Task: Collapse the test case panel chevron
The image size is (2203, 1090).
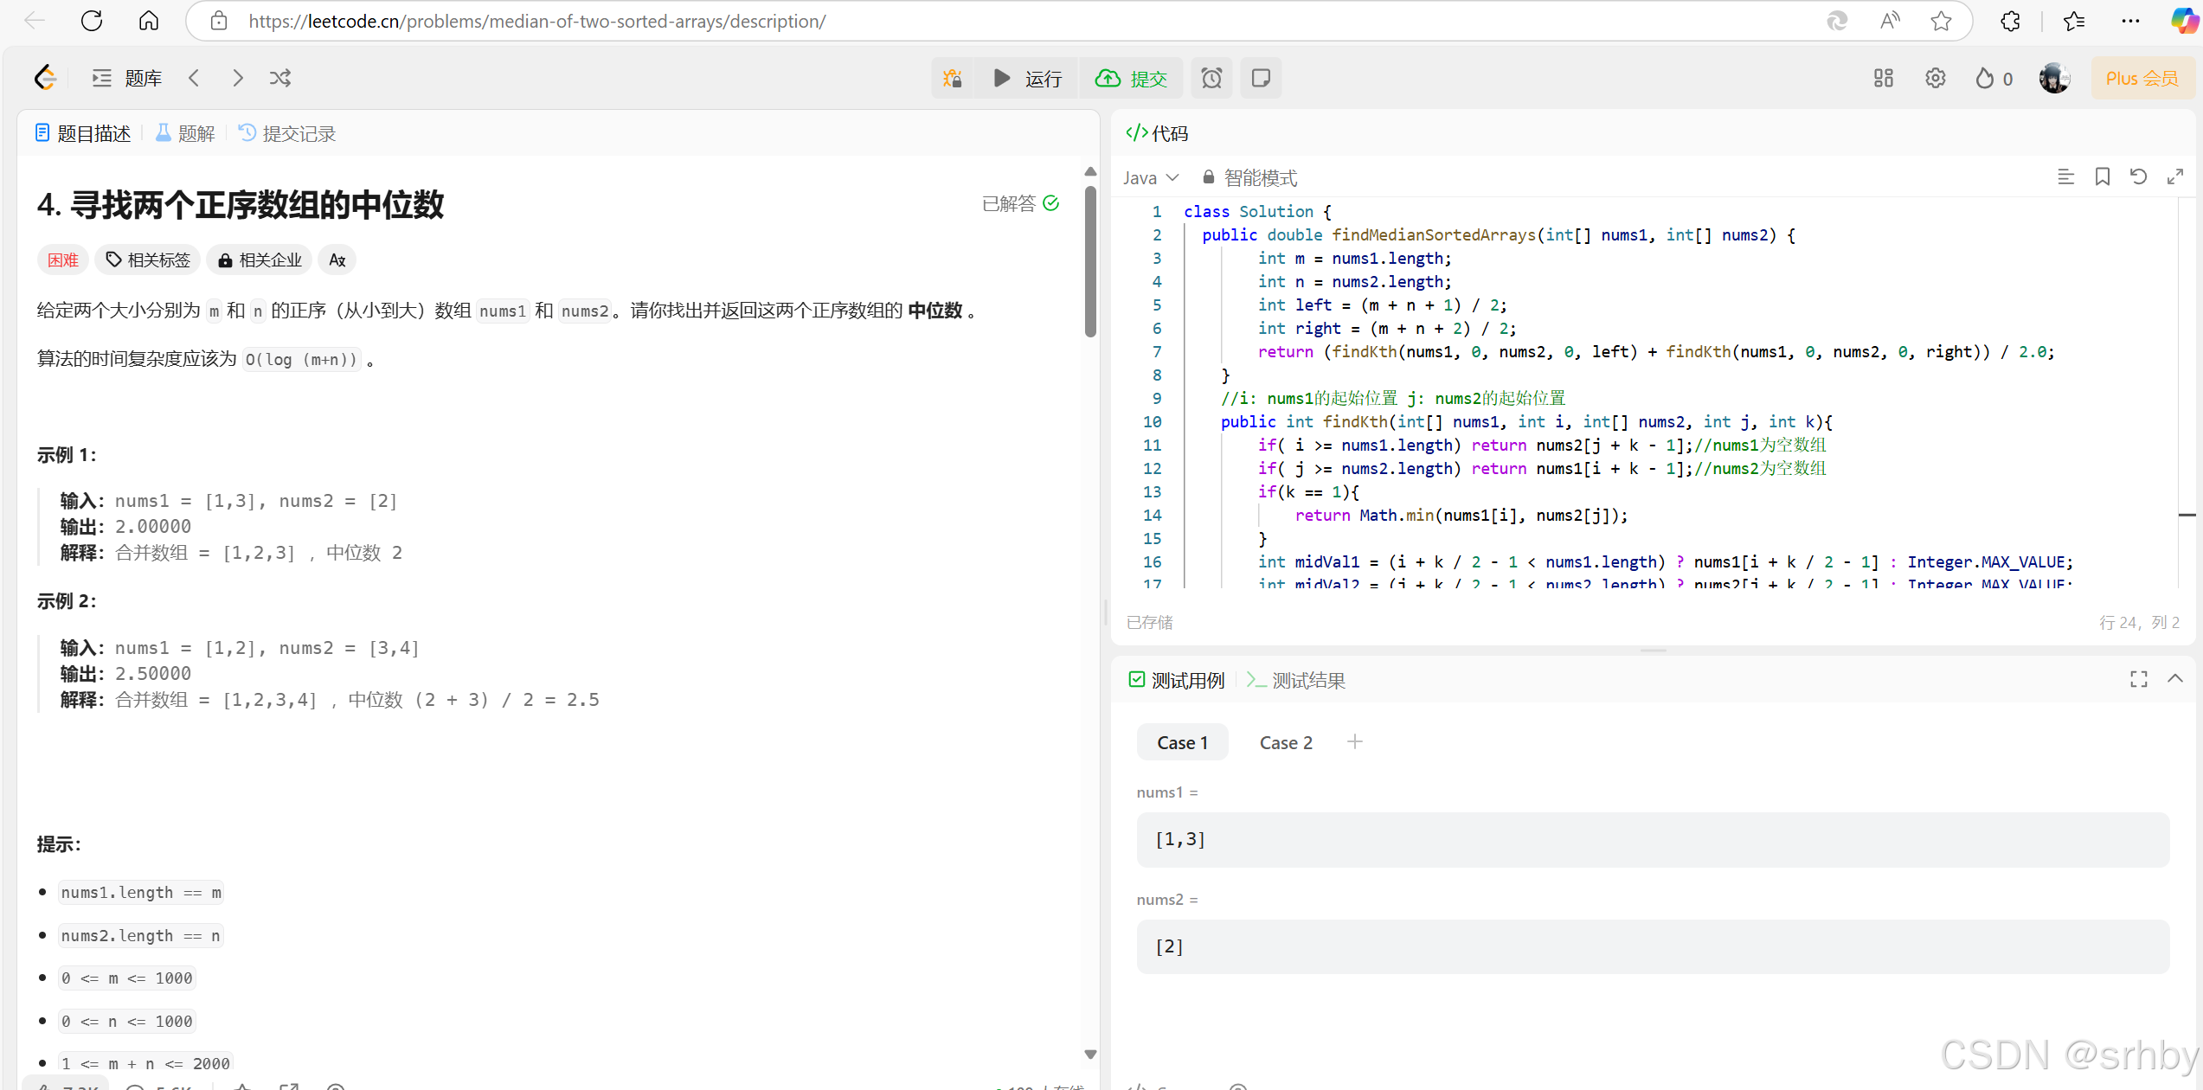Action: [x=2174, y=679]
